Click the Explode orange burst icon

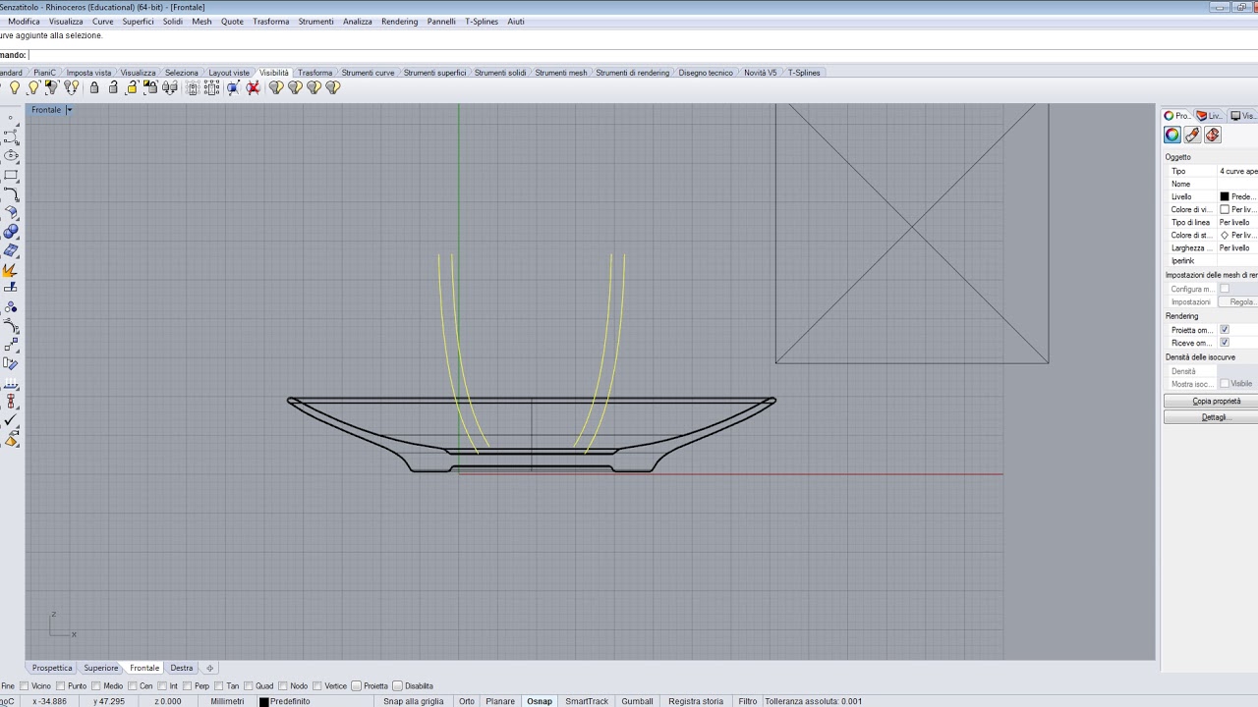11,270
